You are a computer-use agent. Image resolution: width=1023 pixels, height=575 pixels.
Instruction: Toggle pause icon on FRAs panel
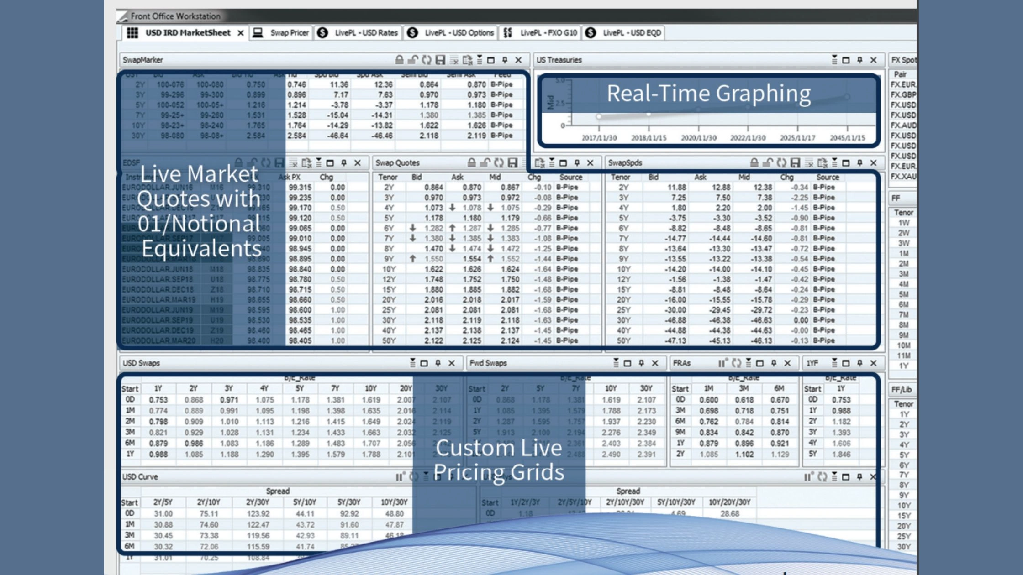[x=722, y=363]
